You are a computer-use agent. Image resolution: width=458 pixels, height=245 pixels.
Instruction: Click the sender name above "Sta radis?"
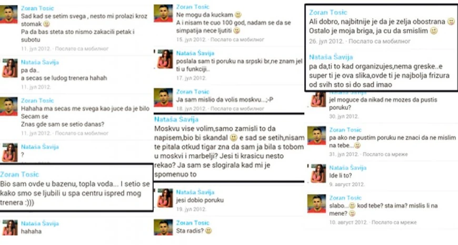click(193, 223)
